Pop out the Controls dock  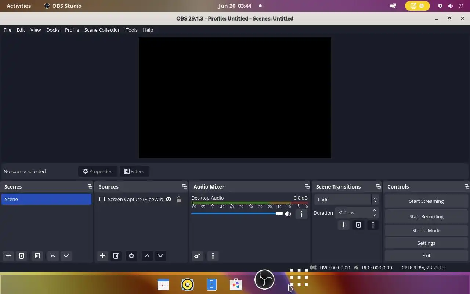467,186
